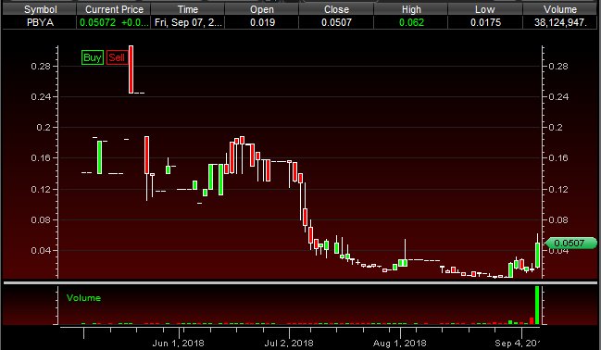Click the Jul 2, 2018 axis label
This screenshot has width=601, height=350.
coord(289,344)
